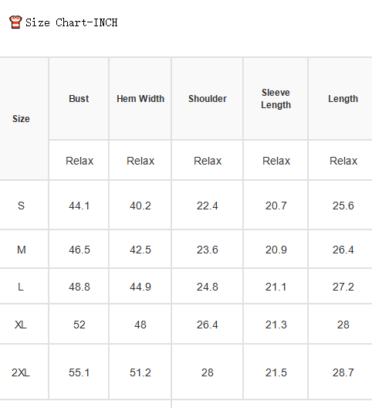Image resolution: width=372 pixels, height=408 pixels.
Task: Select the L size row label
Action: [x=21, y=287]
